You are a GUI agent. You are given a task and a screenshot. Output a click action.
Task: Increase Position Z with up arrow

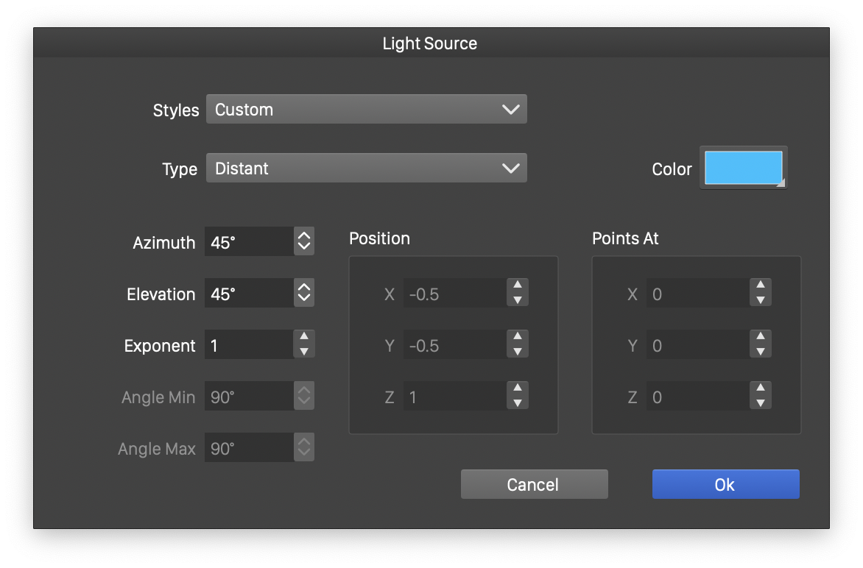(518, 389)
